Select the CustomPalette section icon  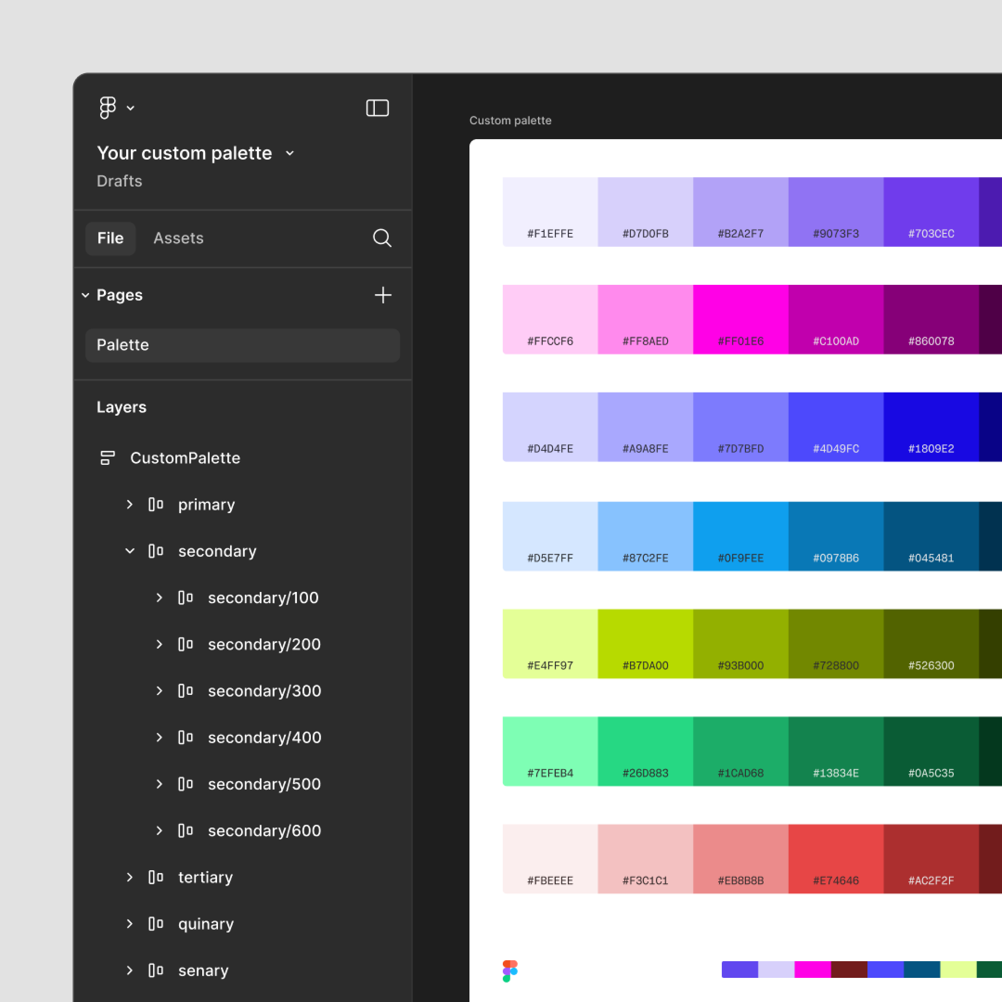click(107, 457)
